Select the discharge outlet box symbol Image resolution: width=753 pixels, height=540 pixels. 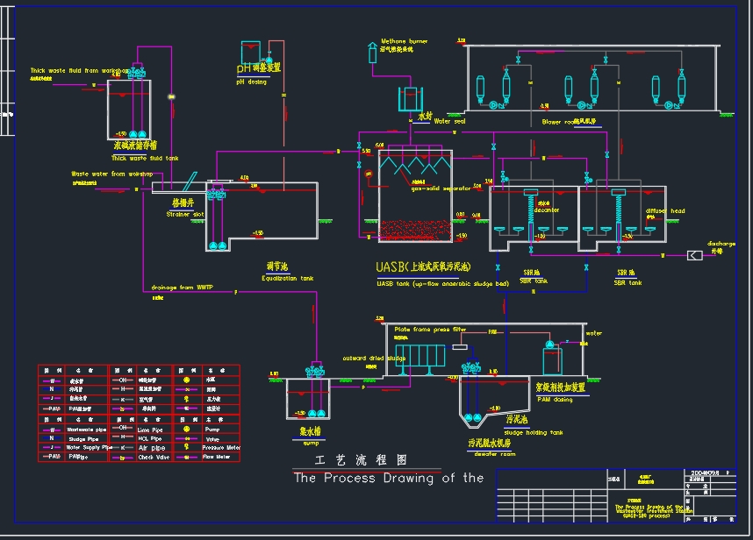(x=694, y=256)
